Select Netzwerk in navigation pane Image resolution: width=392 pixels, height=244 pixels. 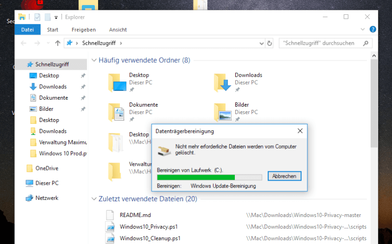[47, 198]
